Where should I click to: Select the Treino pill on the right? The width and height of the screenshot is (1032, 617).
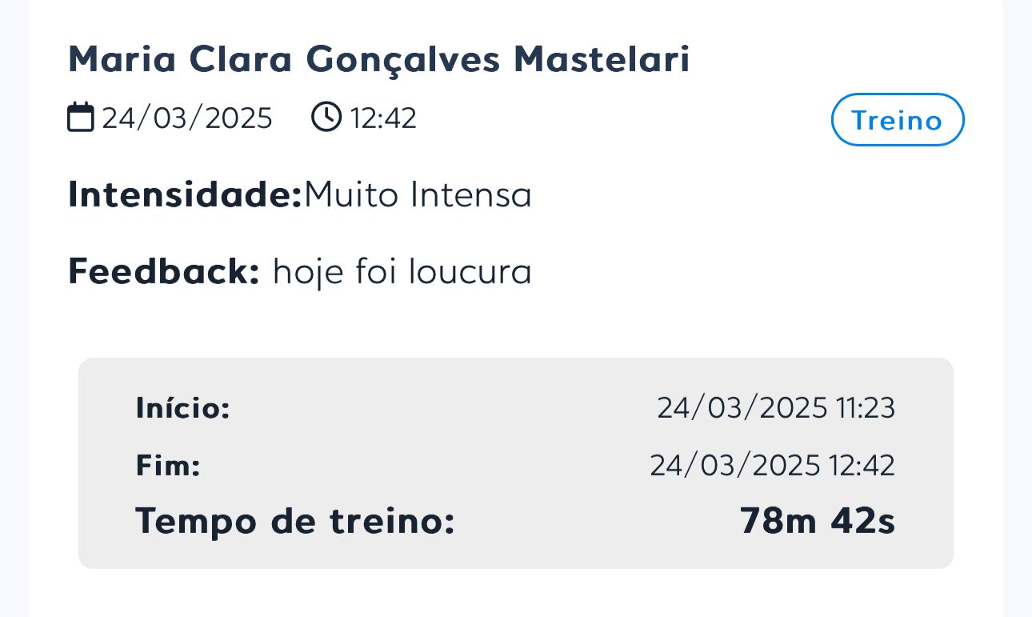(x=897, y=120)
